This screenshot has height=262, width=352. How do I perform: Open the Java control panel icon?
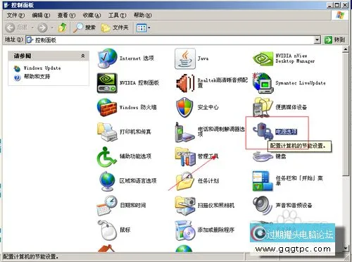coord(185,58)
